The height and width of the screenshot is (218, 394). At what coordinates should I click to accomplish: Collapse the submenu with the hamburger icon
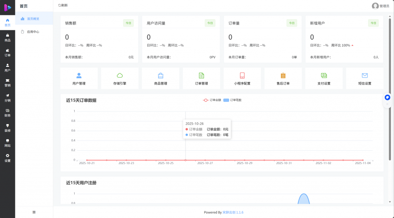(34, 212)
